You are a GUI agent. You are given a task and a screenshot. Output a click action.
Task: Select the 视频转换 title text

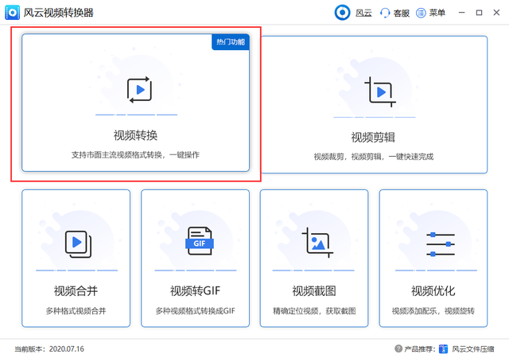pos(135,134)
